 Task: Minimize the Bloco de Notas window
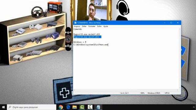pos(165,23)
